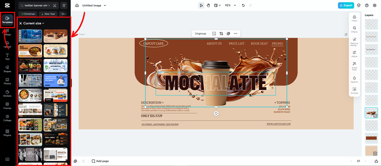
Task: Select the Text tool in sidebar
Action: [7, 57]
